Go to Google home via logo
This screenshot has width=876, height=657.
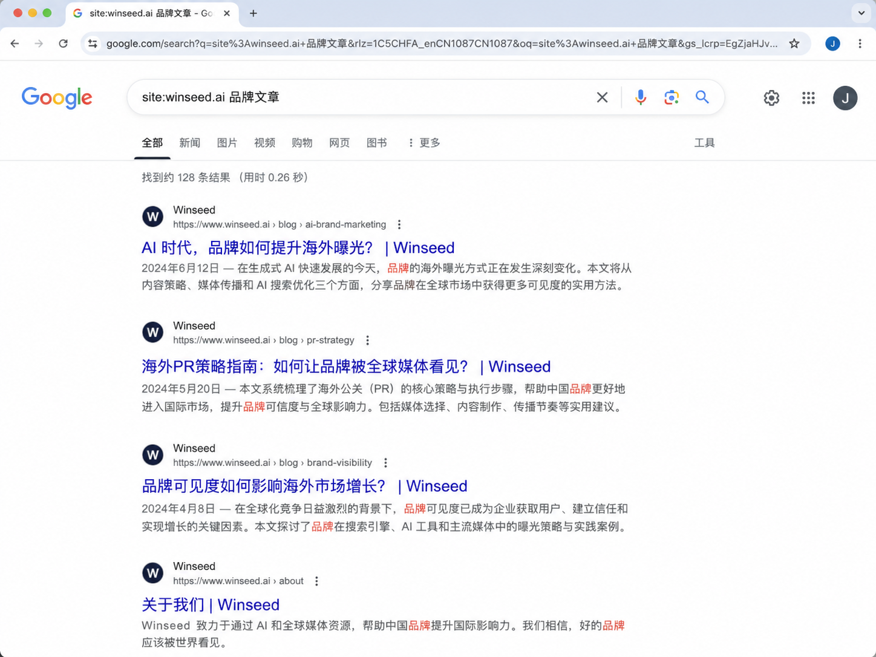(57, 97)
